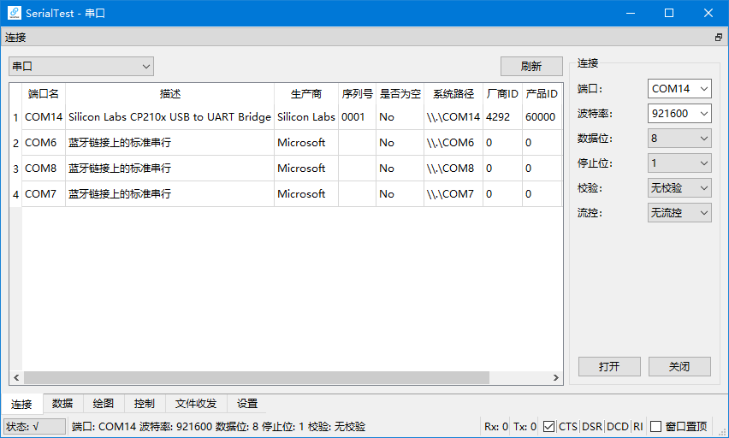This screenshot has width=729, height=438.
Task: Click the 刷新 button
Action: 531,67
